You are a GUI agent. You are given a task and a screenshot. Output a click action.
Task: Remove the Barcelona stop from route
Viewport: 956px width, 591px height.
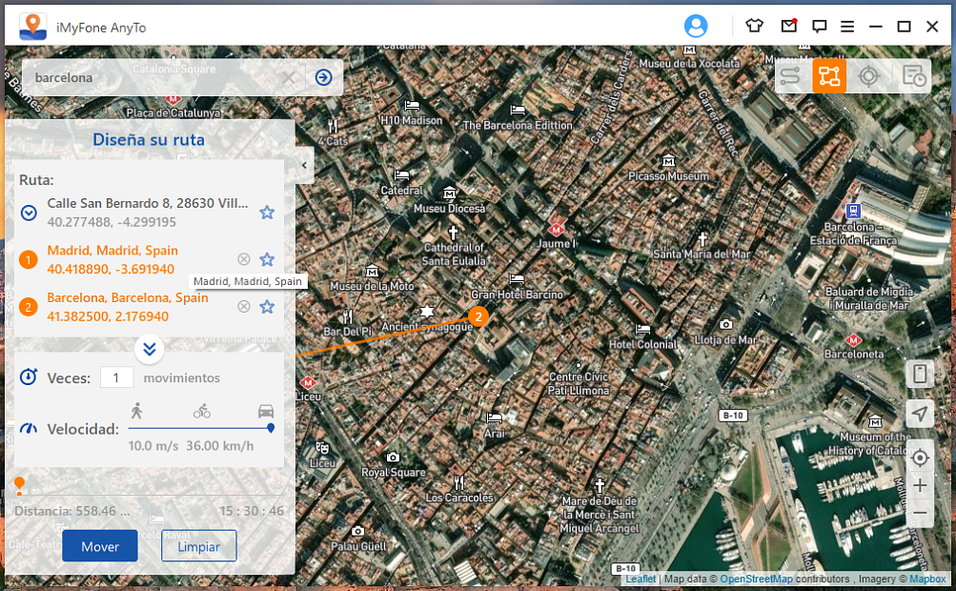[x=244, y=306]
